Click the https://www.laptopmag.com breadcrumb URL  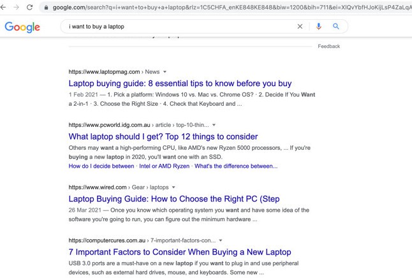point(104,72)
